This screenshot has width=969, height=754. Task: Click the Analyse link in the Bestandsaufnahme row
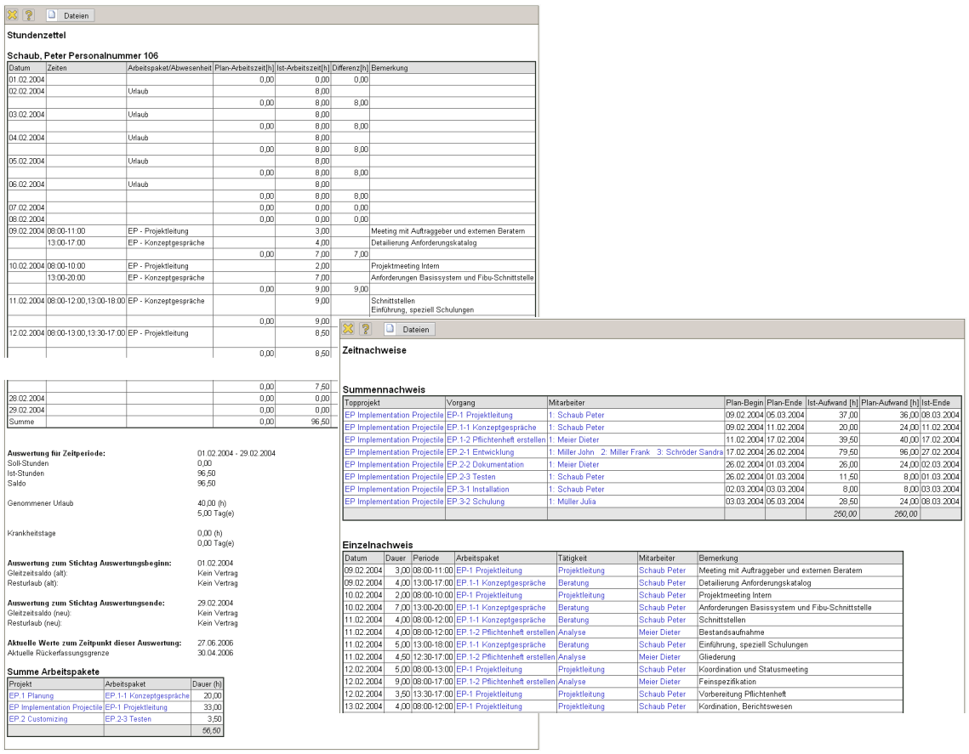click(572, 632)
